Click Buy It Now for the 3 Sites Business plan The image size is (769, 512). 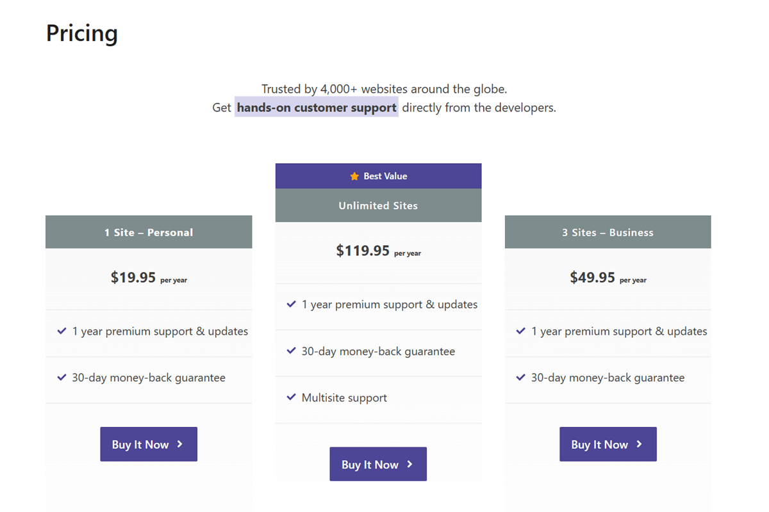pyautogui.click(x=608, y=444)
